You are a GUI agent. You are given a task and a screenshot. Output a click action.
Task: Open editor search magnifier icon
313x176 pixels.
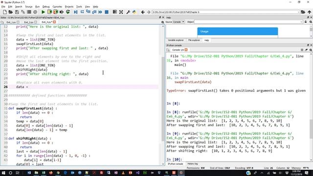[163, 22]
